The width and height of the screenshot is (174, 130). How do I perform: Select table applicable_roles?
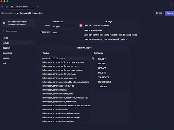point(66,86)
